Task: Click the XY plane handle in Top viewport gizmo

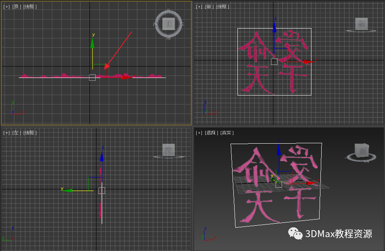Action: click(x=99, y=71)
